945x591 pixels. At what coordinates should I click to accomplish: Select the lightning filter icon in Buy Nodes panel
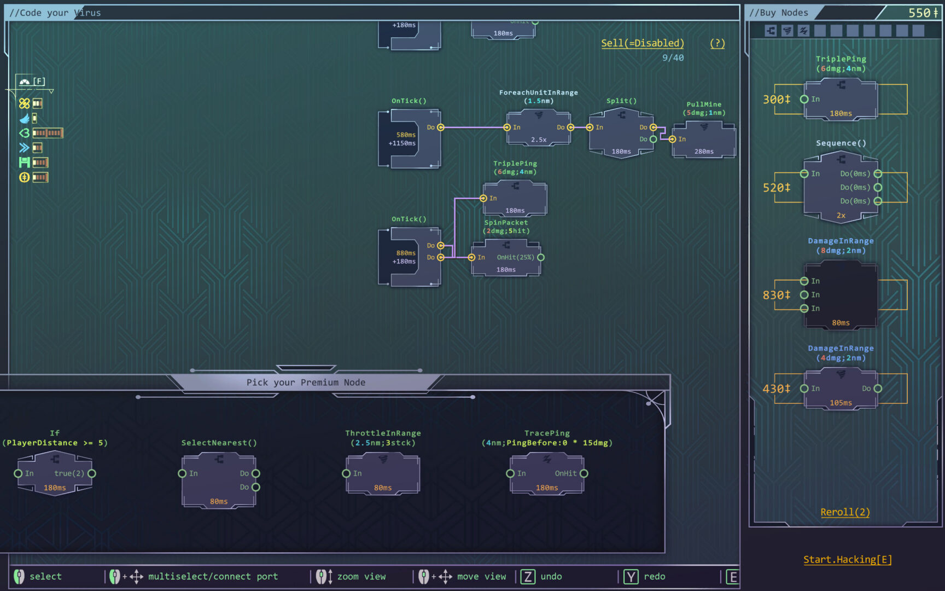coord(803,31)
